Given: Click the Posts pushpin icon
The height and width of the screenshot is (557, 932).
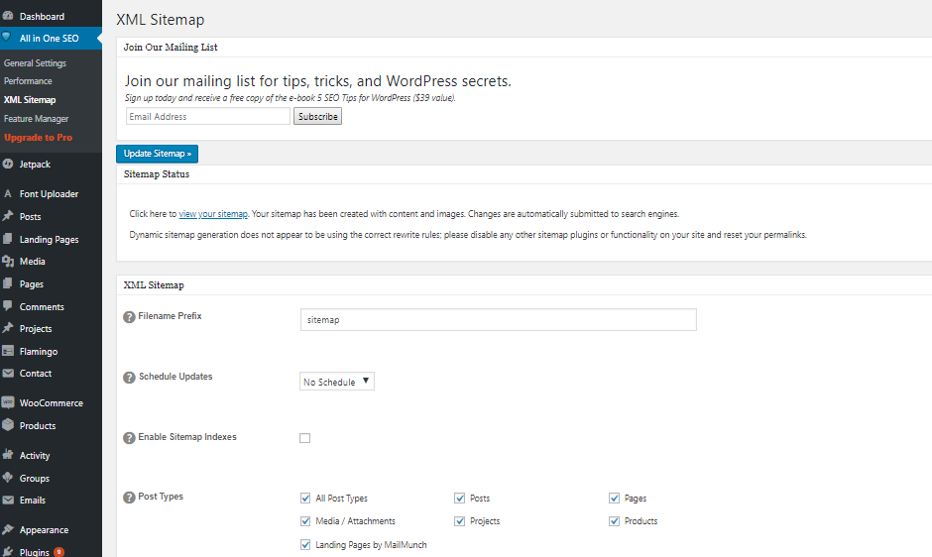Looking at the screenshot, I should [x=8, y=216].
